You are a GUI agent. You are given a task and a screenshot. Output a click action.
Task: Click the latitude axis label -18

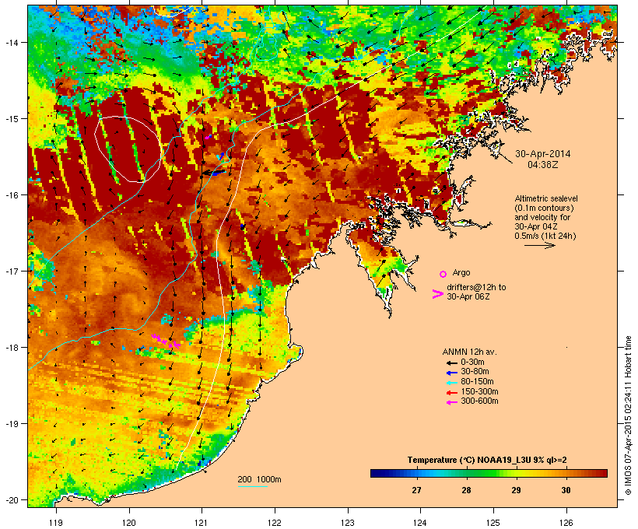click(12, 348)
